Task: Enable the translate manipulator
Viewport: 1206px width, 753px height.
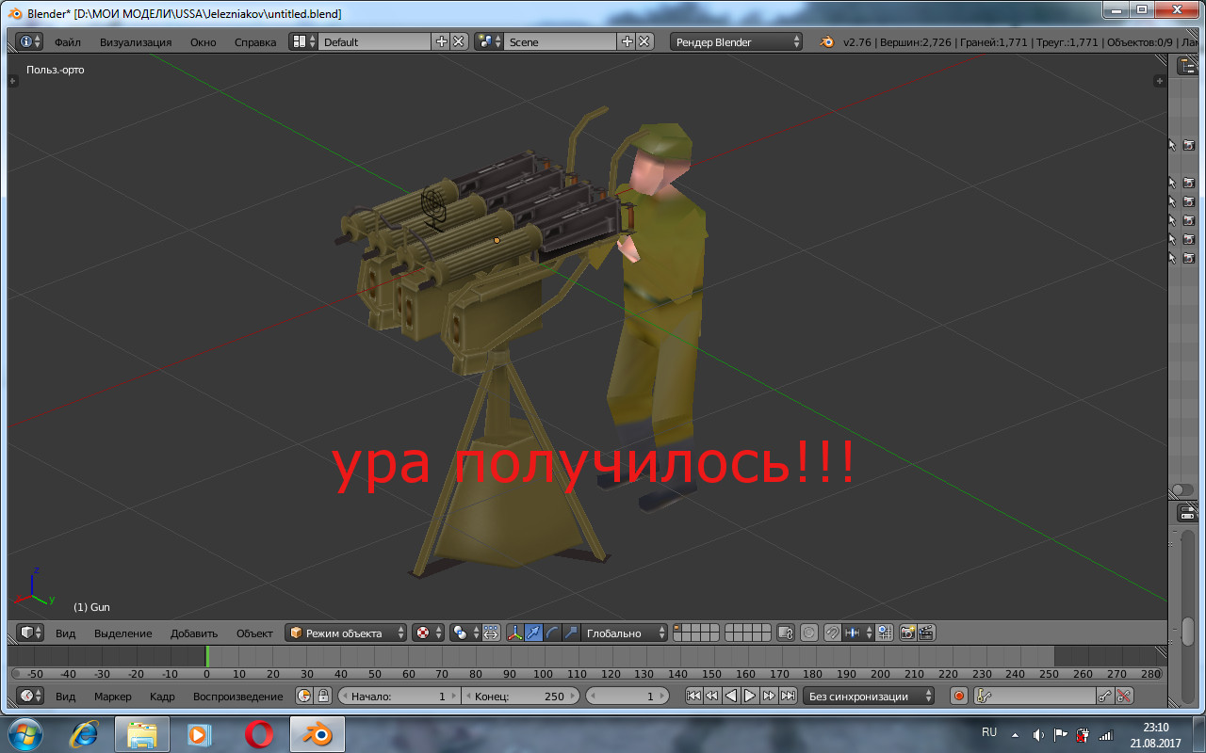Action: pos(534,633)
